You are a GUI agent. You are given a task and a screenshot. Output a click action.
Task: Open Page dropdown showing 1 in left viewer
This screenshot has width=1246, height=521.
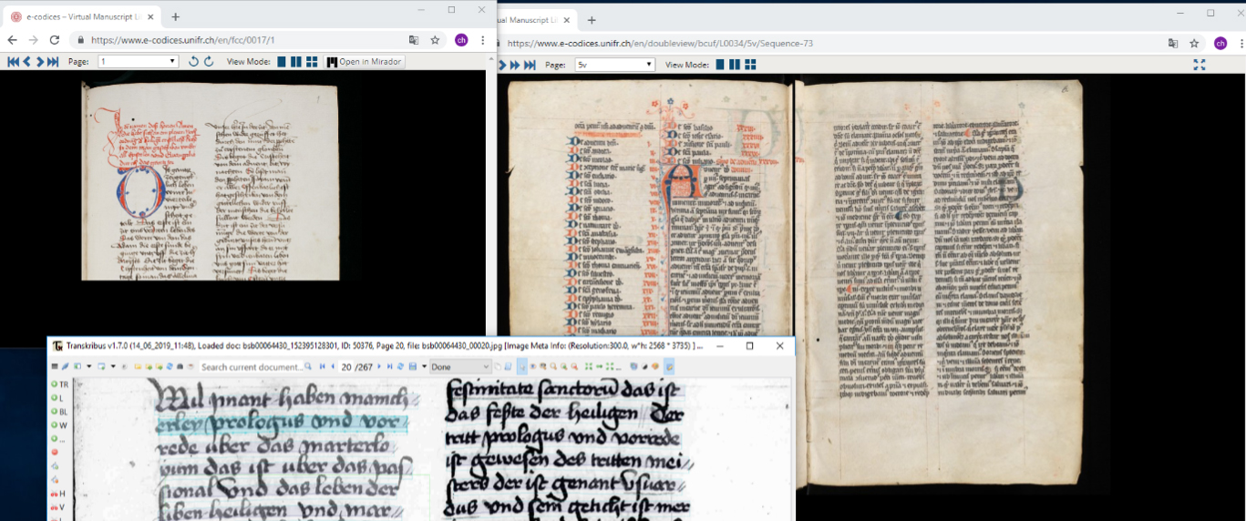click(x=138, y=62)
